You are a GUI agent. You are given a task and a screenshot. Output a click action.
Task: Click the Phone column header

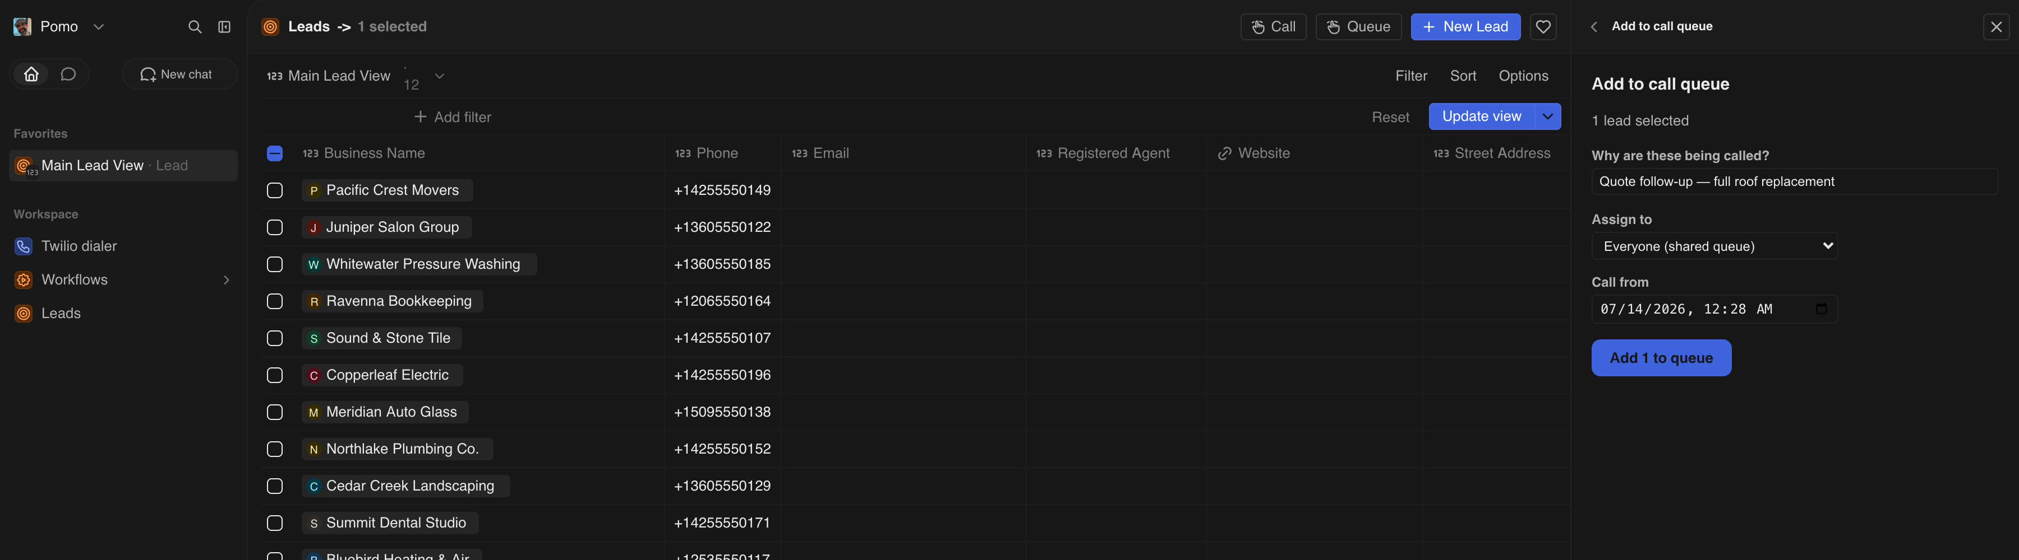click(x=706, y=153)
